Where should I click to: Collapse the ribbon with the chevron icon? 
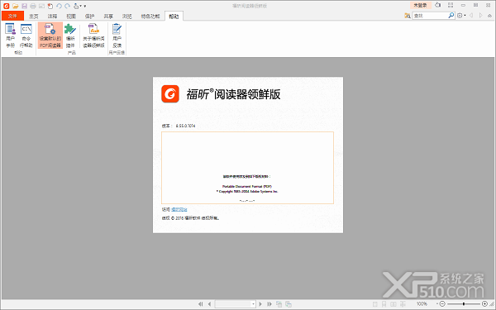coord(489,16)
